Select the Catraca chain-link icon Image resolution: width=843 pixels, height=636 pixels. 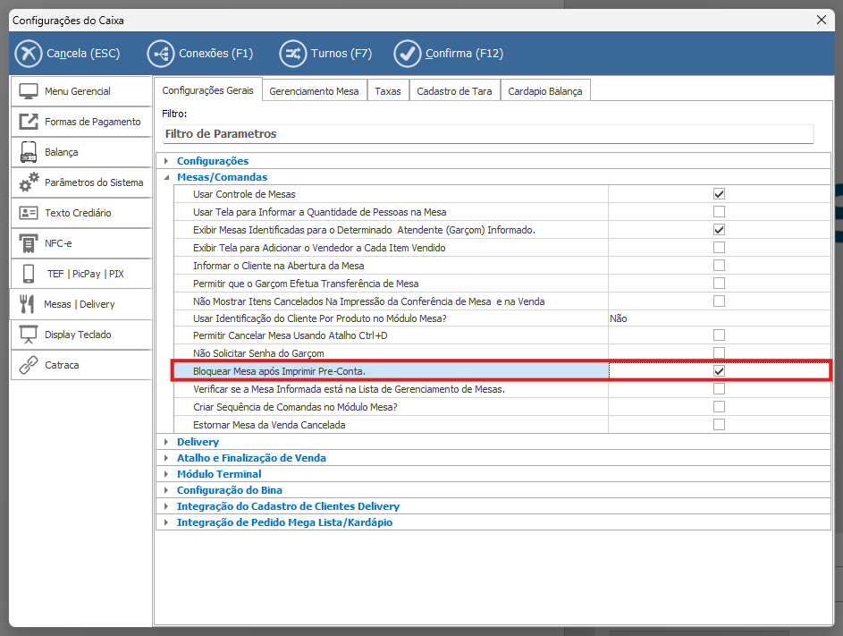point(29,365)
